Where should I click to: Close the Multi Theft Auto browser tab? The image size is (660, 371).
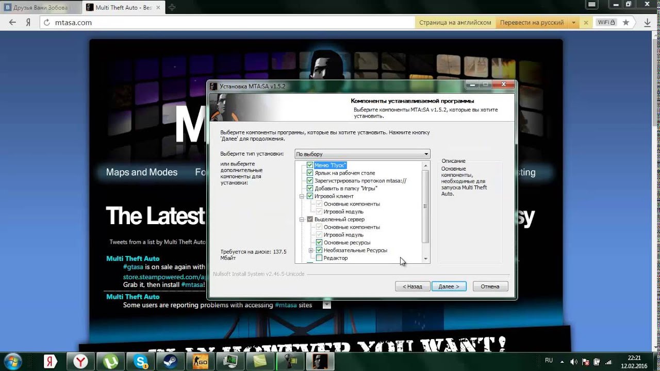(158, 7)
